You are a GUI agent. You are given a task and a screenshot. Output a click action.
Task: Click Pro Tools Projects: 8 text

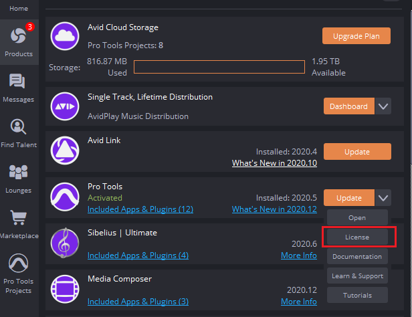tap(125, 45)
